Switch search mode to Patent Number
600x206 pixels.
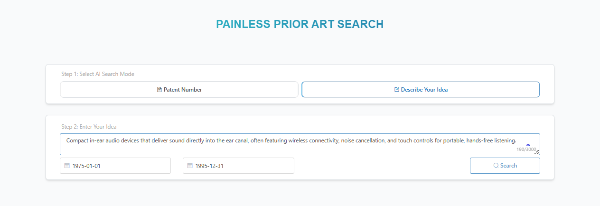click(x=179, y=90)
